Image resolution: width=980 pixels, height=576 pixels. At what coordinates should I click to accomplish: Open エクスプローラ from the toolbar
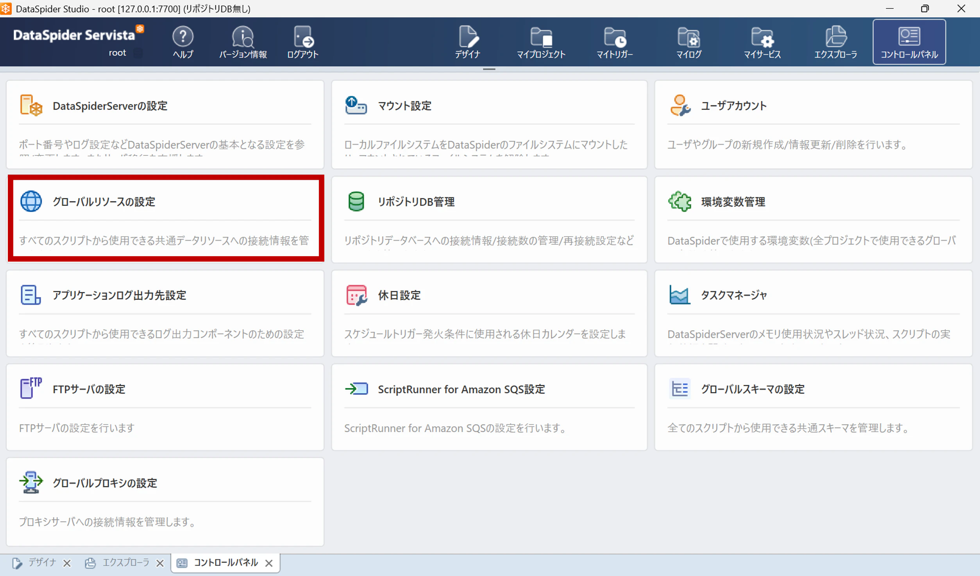pos(835,42)
